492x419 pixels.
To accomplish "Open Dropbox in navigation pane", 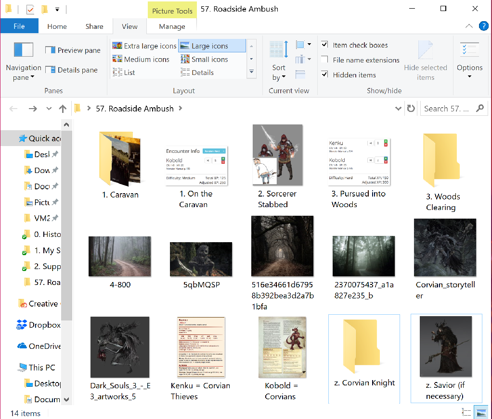I will 39,325.
